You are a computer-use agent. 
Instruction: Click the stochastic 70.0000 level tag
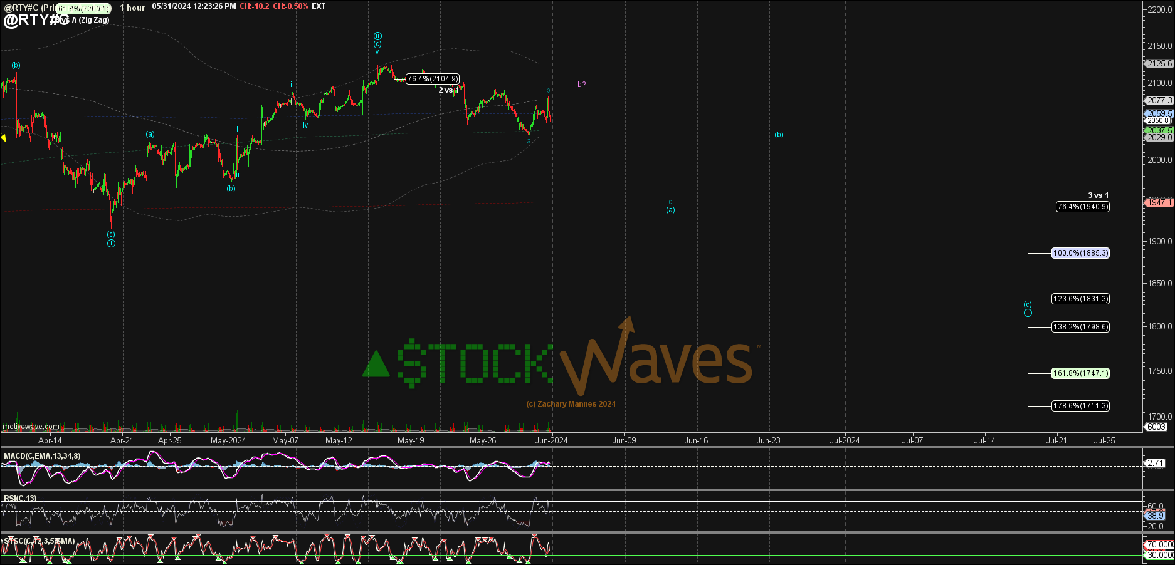tap(1161, 544)
